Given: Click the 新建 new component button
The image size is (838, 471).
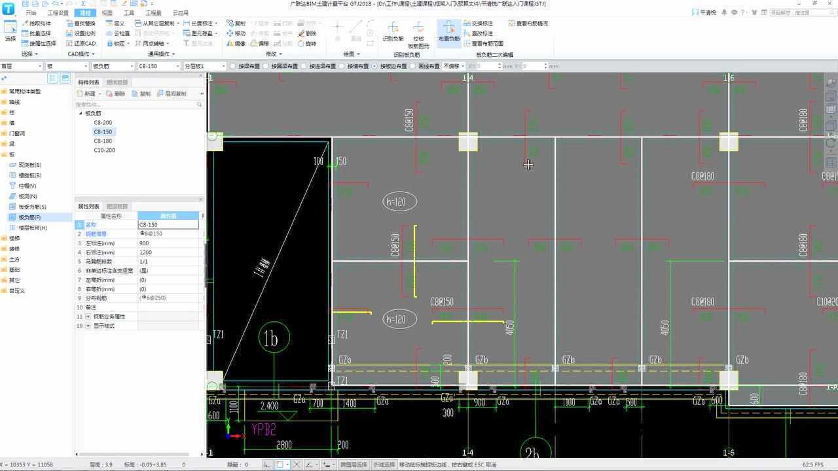Looking at the screenshot, I should [x=90, y=93].
